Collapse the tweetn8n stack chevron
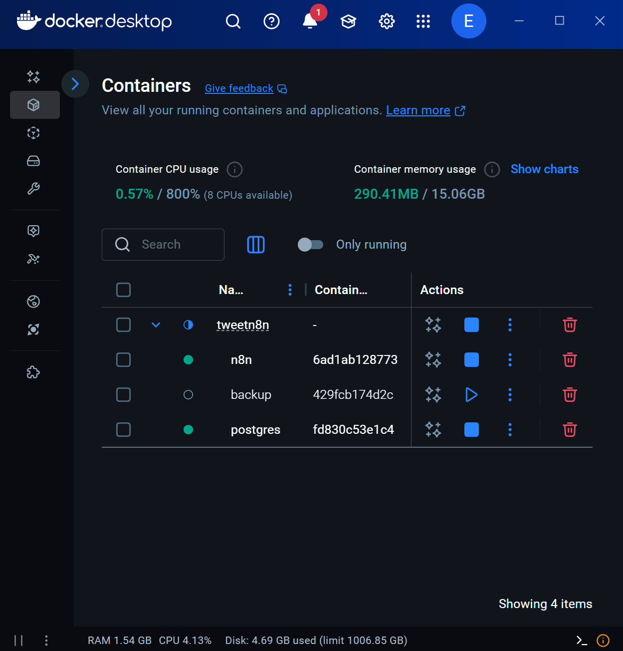This screenshot has width=623, height=651. click(156, 325)
